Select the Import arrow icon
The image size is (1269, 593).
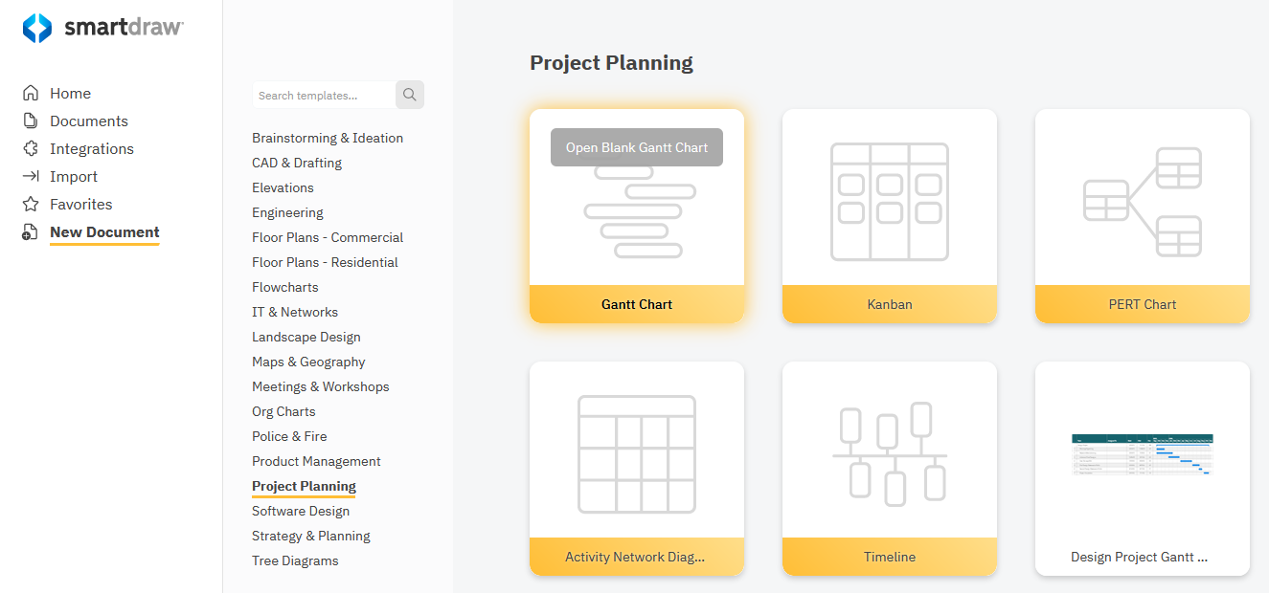pyautogui.click(x=31, y=176)
